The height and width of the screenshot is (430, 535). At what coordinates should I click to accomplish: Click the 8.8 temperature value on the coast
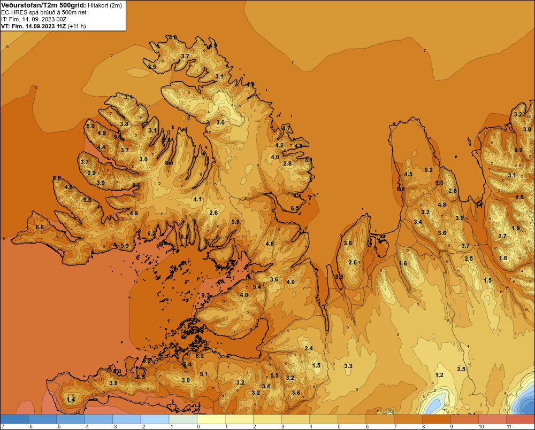pos(401,189)
